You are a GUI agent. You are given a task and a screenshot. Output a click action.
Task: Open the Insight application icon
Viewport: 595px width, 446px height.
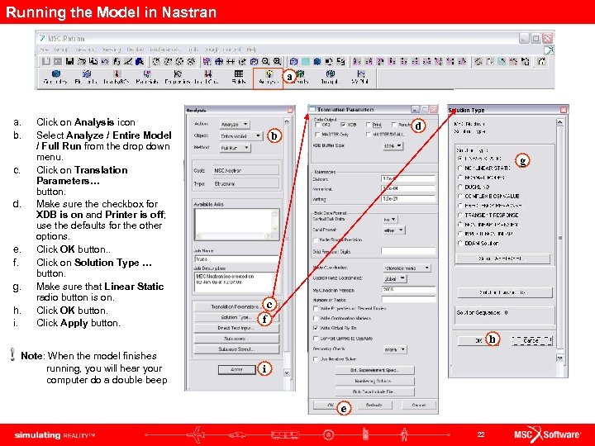tap(330, 77)
